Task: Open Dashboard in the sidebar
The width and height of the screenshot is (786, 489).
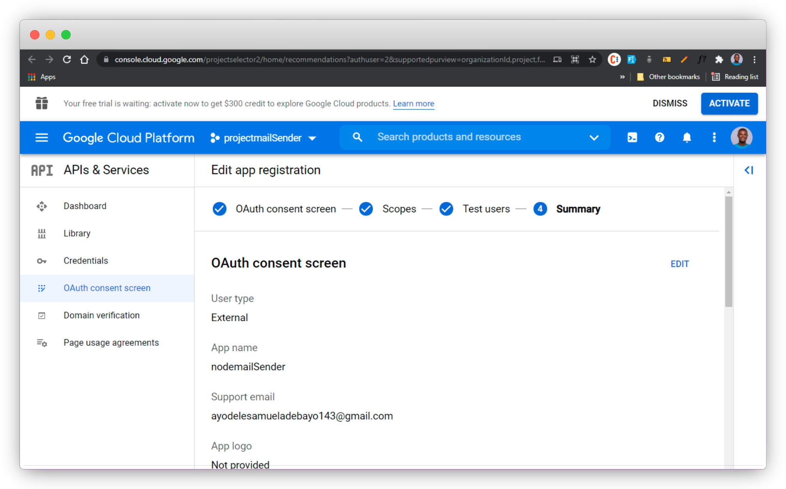Action: pos(107,206)
